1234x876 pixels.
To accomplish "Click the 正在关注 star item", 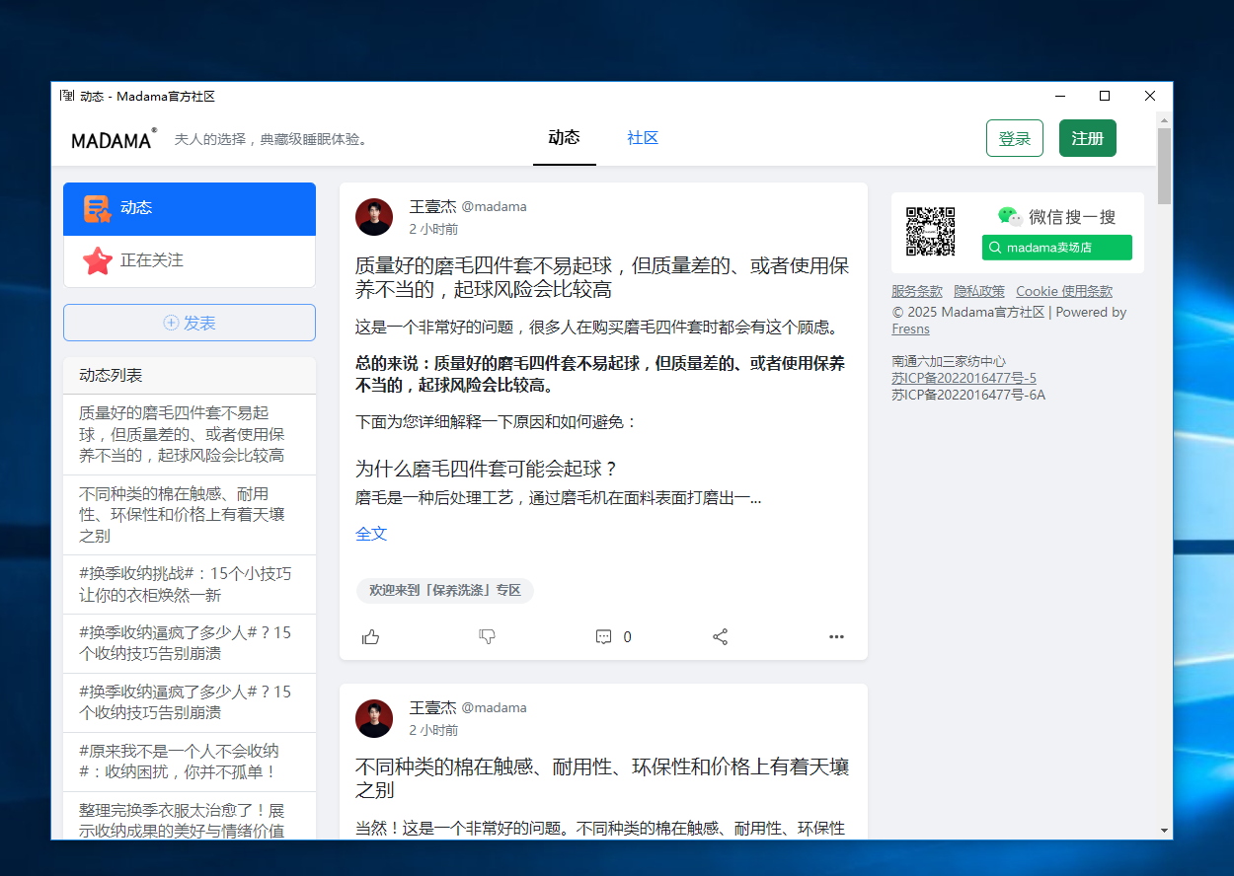I will [189, 259].
